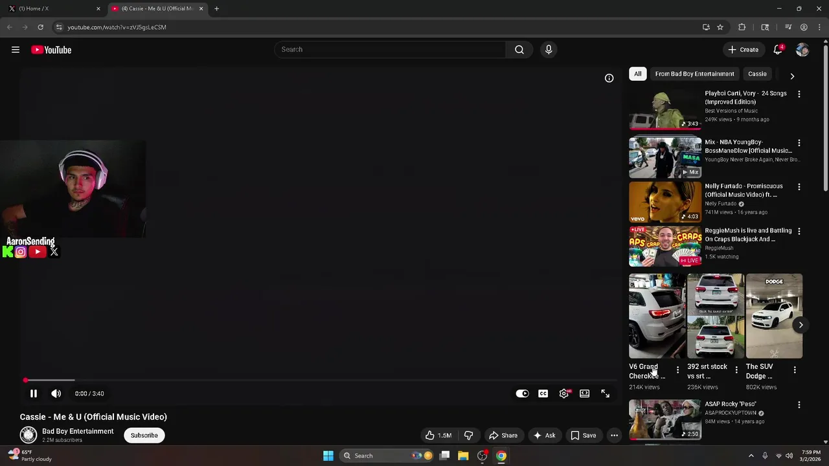Reload the page
Screen dimensions: 829x466
[x=40, y=27]
